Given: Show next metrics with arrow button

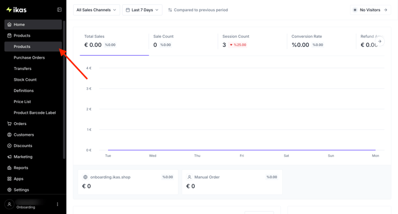Looking at the screenshot, I should click(380, 41).
